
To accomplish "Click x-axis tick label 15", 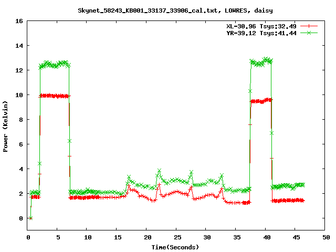I will tap(117, 237).
